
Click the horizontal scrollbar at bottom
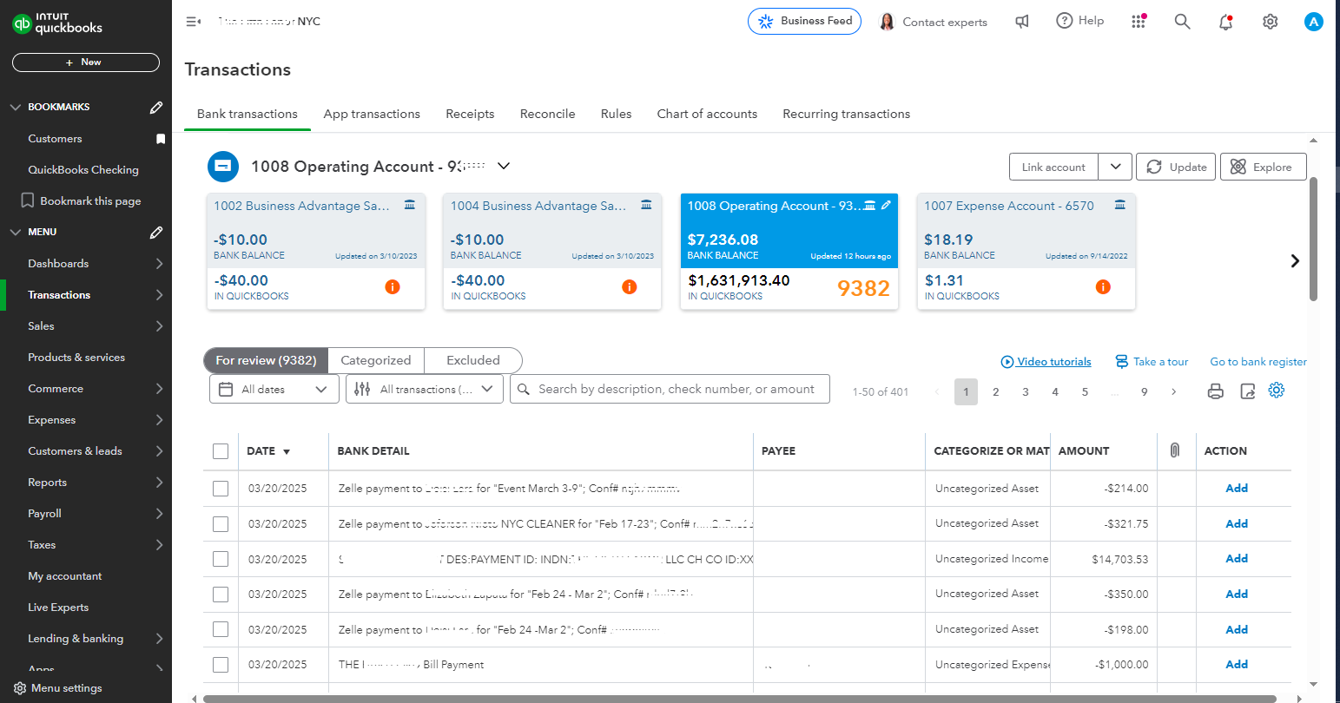coord(739,698)
